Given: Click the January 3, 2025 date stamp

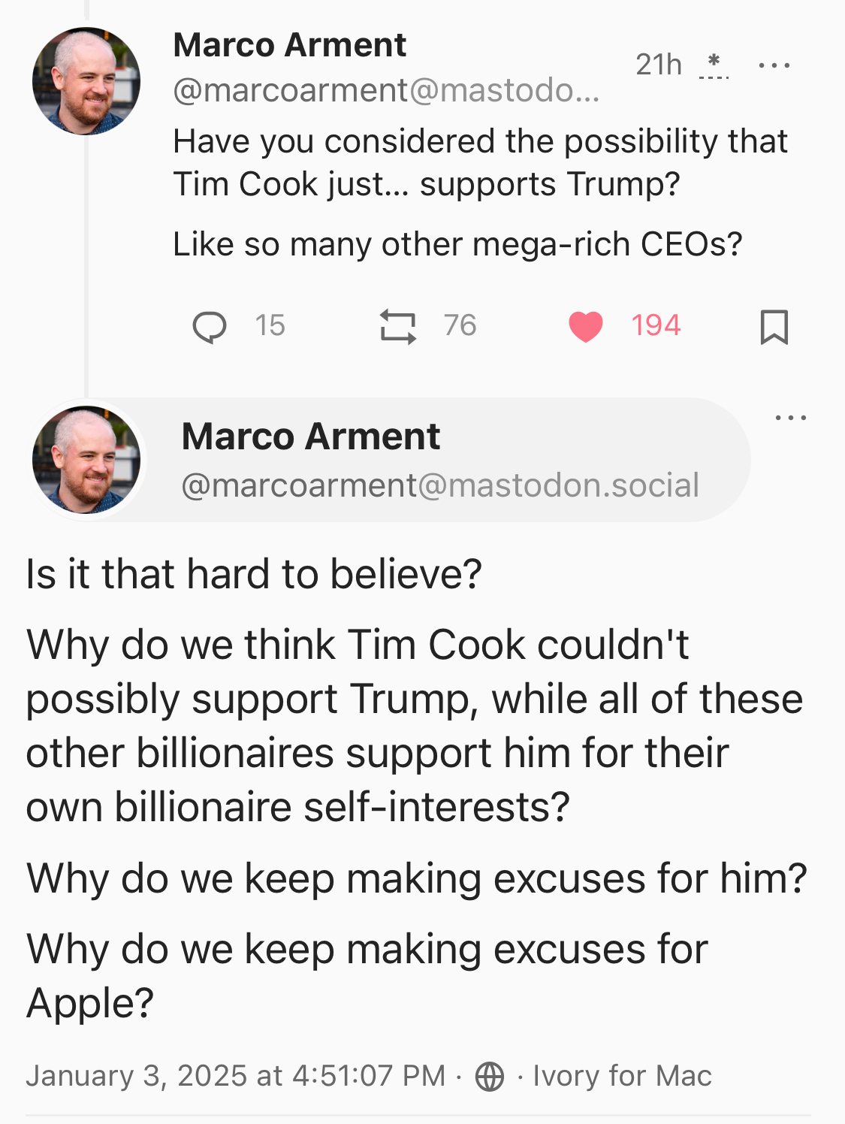Looking at the screenshot, I should (235, 1076).
